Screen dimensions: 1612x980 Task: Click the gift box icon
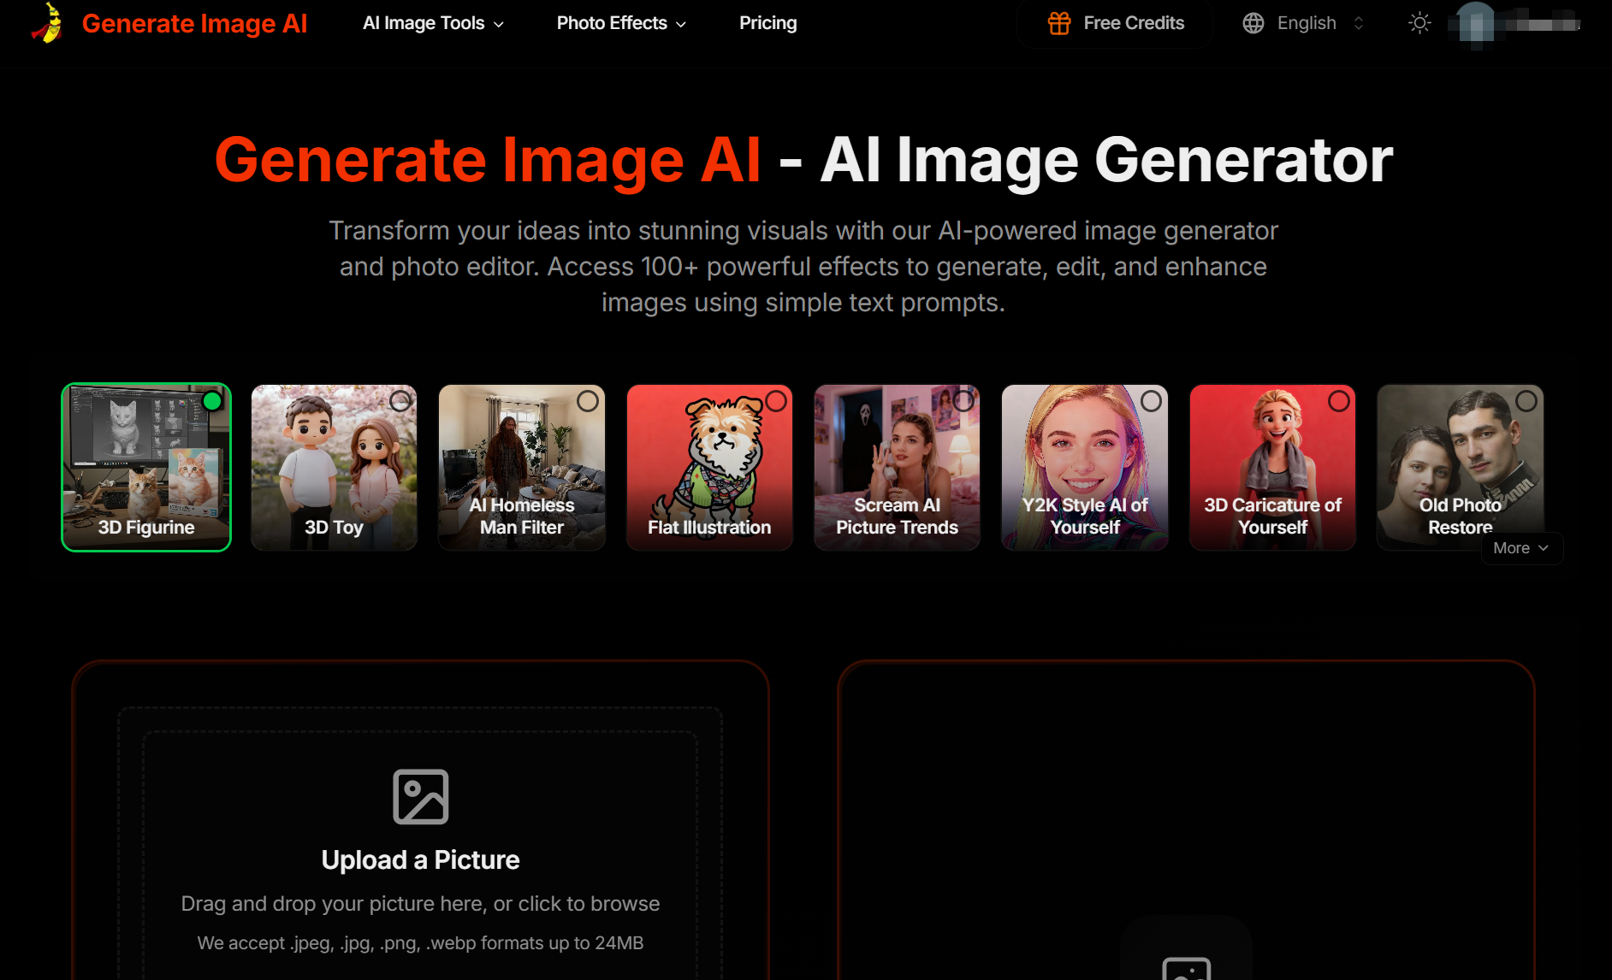pyautogui.click(x=1059, y=23)
